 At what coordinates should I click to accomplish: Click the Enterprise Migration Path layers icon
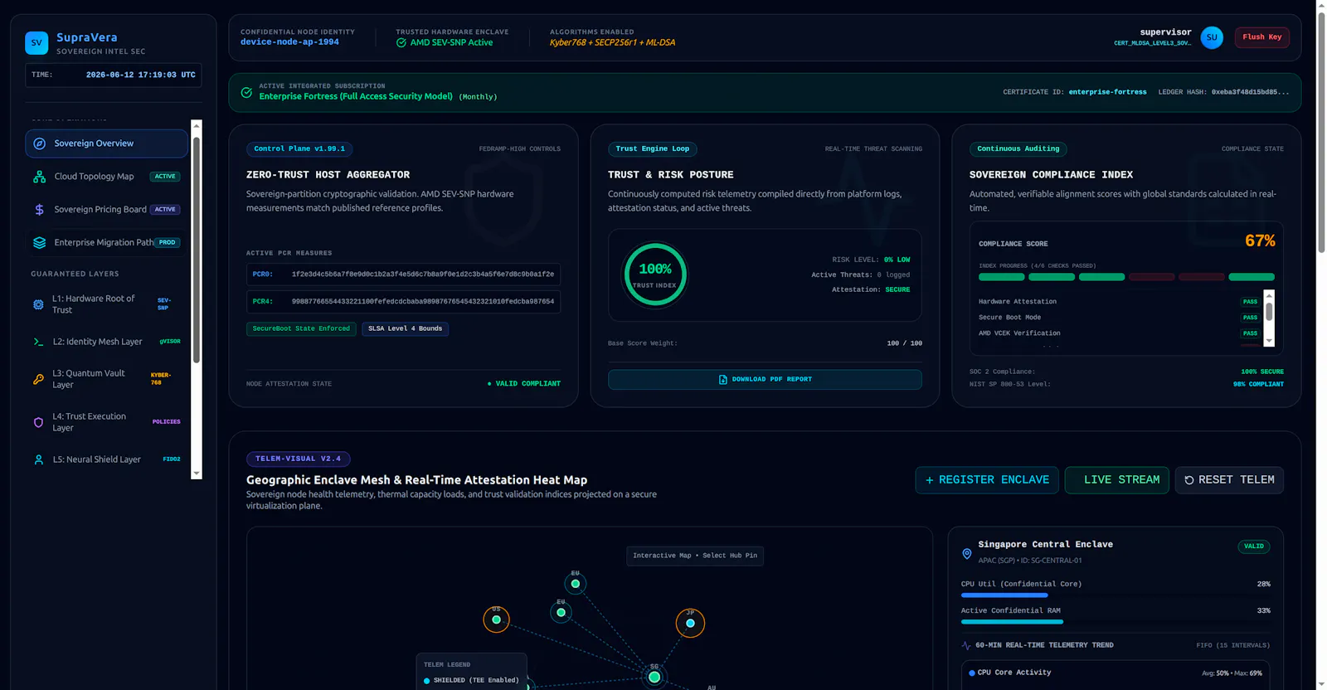click(x=39, y=243)
